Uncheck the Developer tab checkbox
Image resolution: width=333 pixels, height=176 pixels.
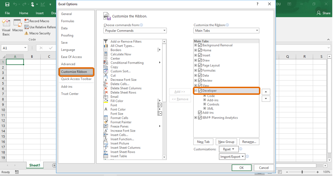coord(200,91)
